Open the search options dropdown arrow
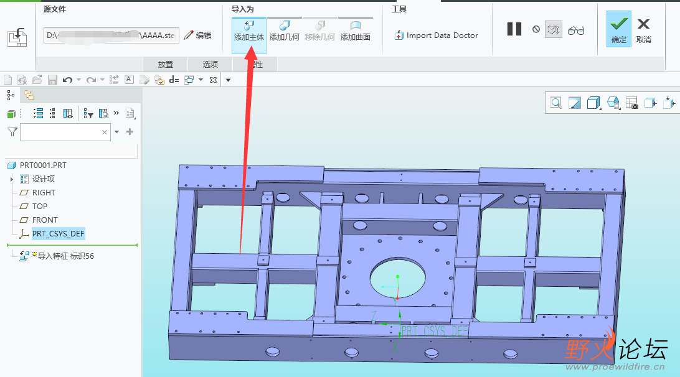The image size is (680, 377). tap(116, 132)
